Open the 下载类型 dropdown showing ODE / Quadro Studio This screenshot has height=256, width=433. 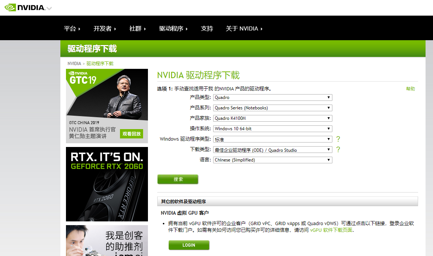pyautogui.click(x=272, y=150)
